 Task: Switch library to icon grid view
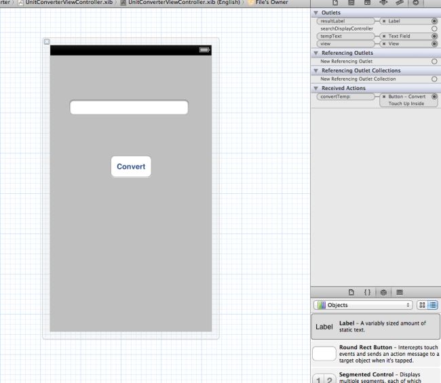tap(422, 305)
